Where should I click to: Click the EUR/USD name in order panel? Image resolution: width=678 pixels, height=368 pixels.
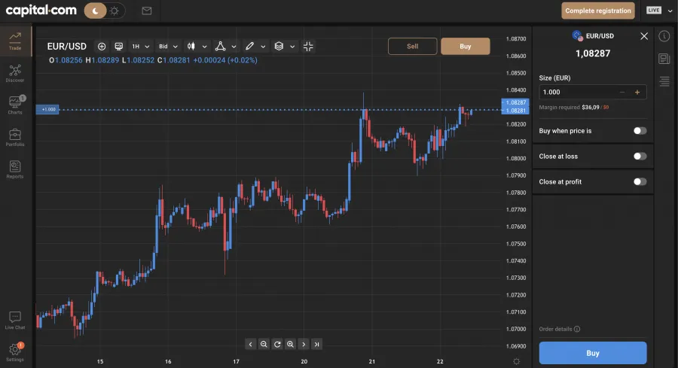pos(600,36)
